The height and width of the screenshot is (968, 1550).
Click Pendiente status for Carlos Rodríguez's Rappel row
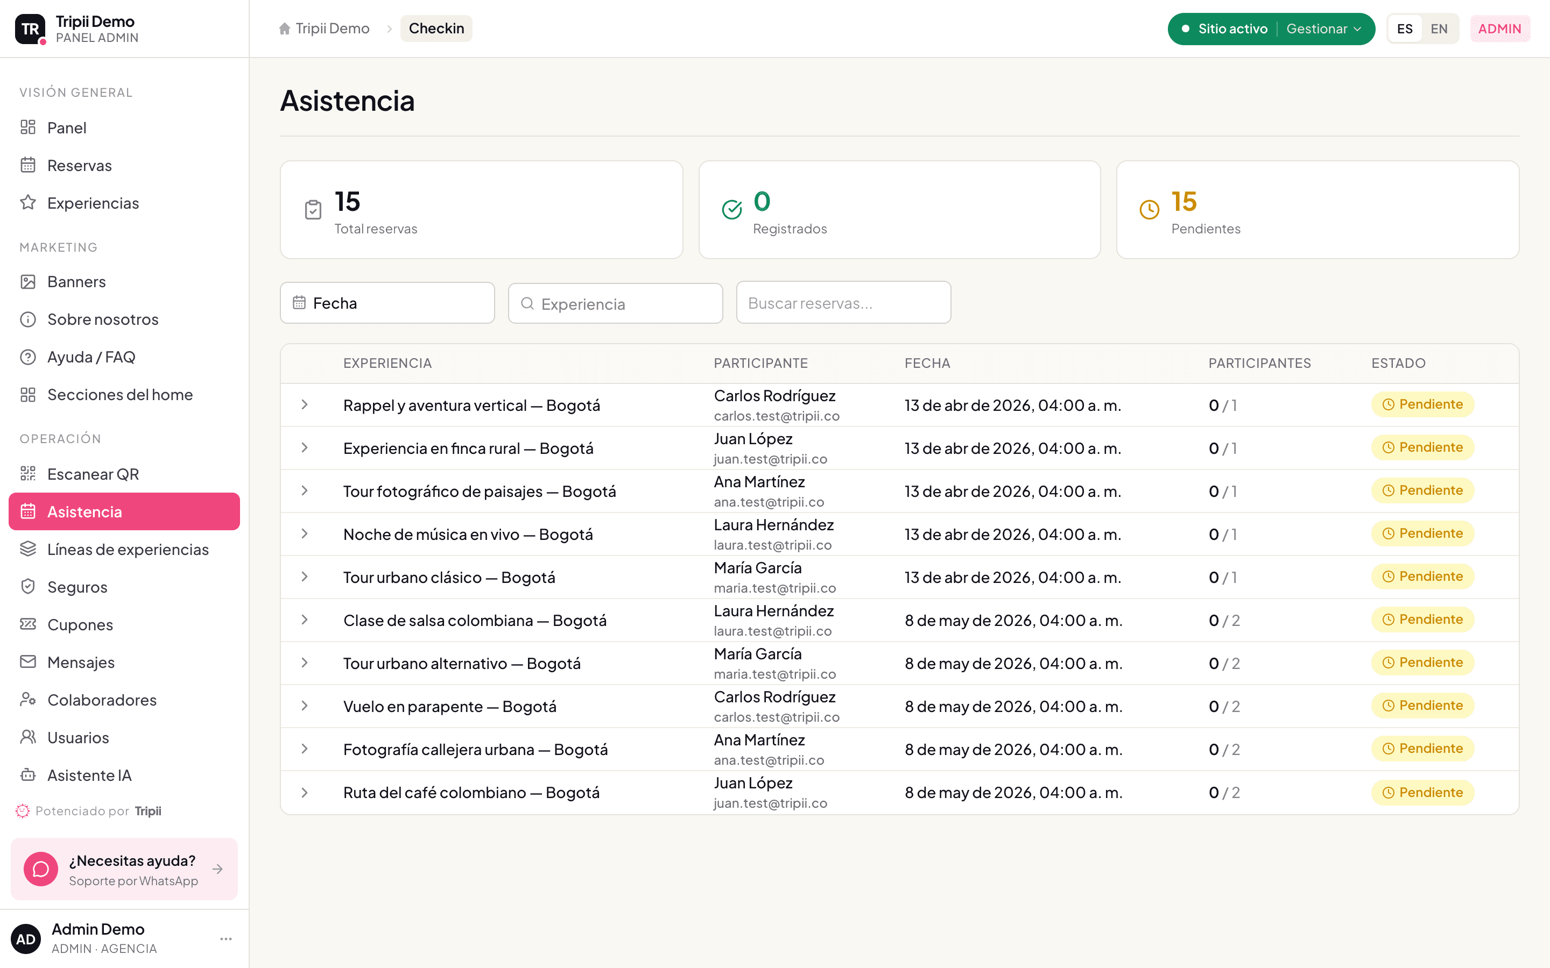pyautogui.click(x=1422, y=404)
